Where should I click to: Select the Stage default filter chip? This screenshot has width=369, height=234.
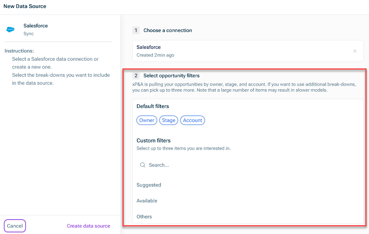tap(168, 120)
